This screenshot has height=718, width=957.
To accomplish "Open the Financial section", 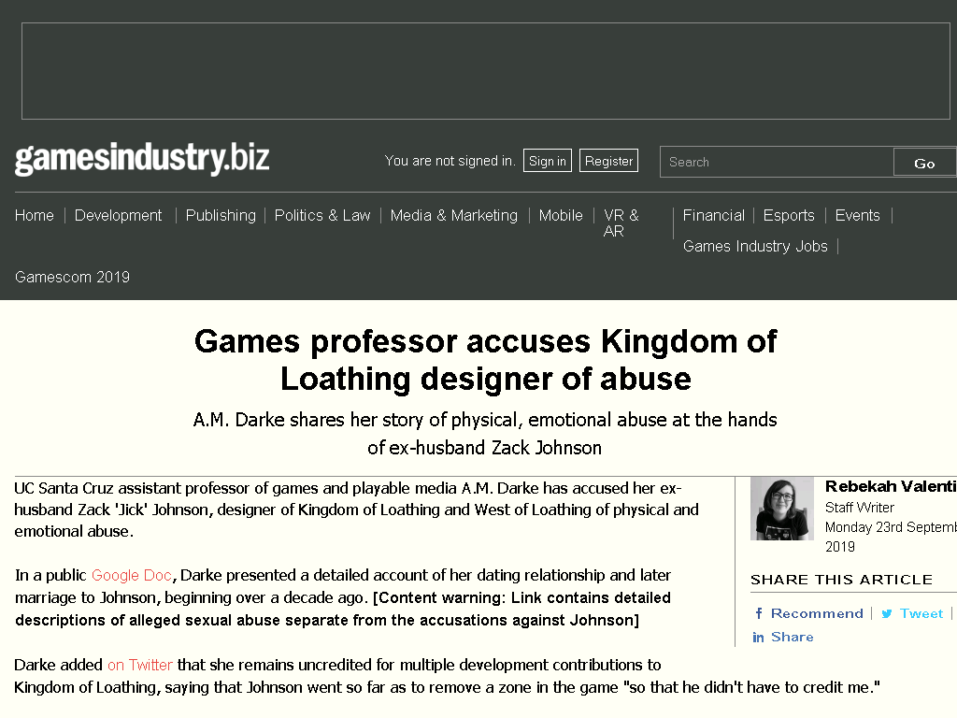I will [713, 216].
